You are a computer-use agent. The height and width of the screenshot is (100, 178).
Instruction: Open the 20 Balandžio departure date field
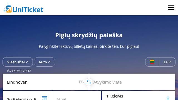(x=27, y=96)
